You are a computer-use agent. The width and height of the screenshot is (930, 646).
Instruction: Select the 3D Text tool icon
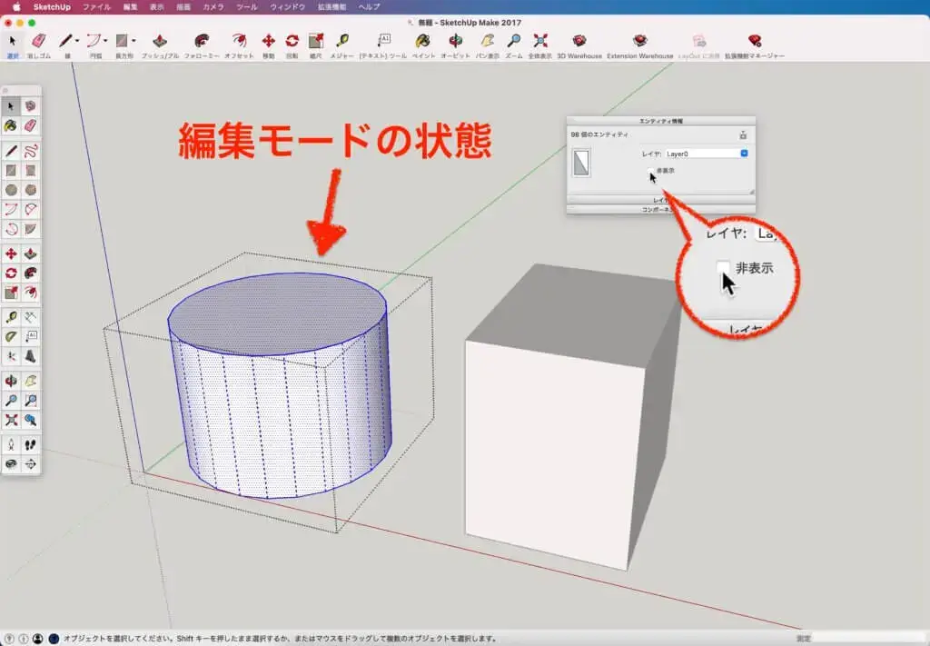[30, 356]
